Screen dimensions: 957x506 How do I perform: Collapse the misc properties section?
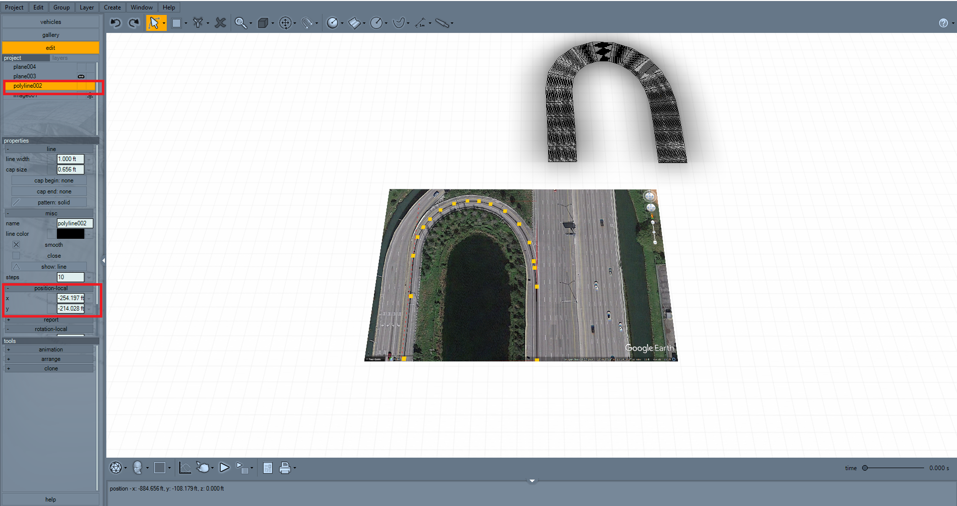(x=8, y=213)
